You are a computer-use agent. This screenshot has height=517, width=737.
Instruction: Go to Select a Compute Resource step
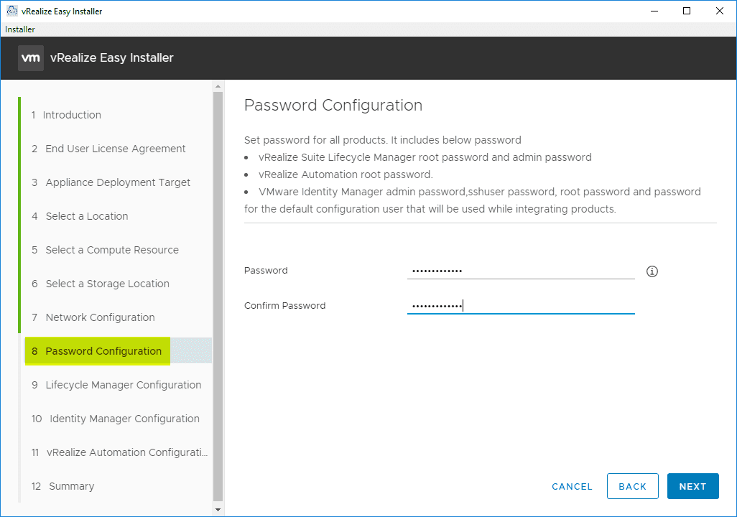[x=112, y=250]
